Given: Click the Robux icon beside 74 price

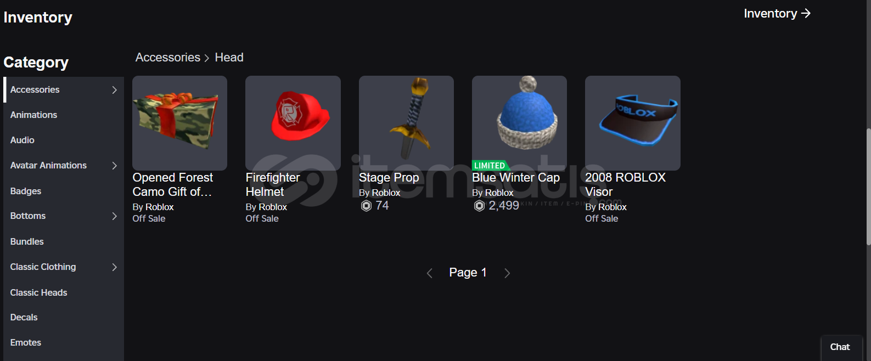Looking at the screenshot, I should pyautogui.click(x=366, y=206).
